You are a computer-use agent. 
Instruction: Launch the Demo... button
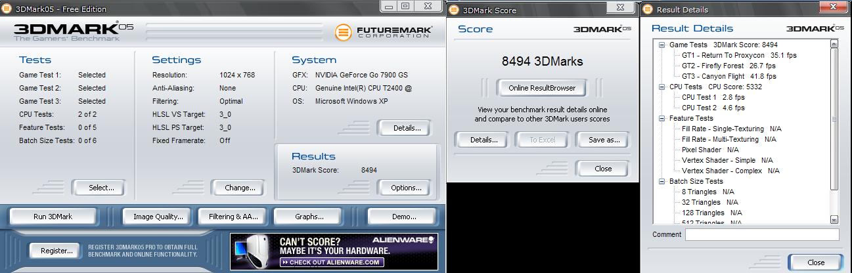(401, 217)
